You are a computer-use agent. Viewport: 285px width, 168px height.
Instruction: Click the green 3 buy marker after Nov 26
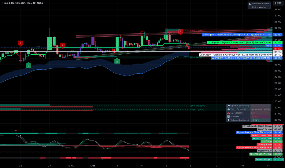(28, 66)
